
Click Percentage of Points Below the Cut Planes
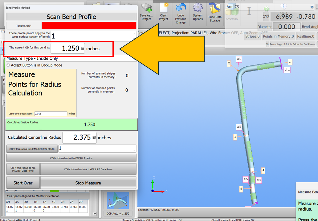point(292,44)
